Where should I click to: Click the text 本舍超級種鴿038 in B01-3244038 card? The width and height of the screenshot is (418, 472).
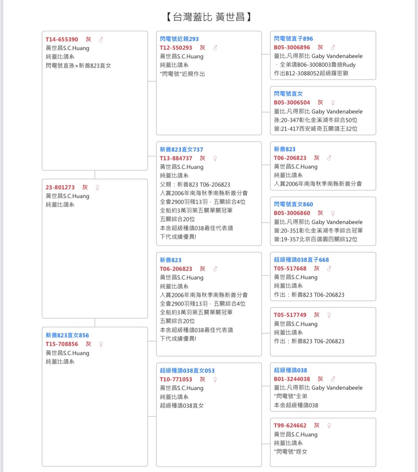296,405
